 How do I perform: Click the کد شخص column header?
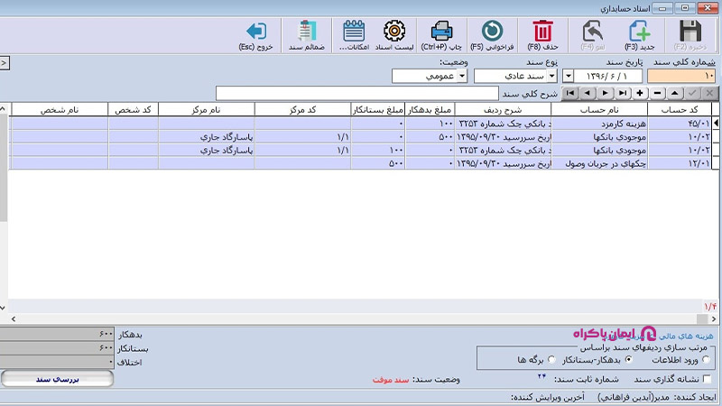(x=133, y=109)
